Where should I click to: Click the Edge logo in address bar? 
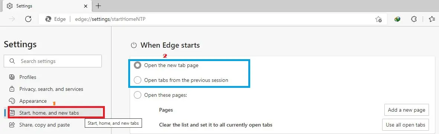pos(48,19)
